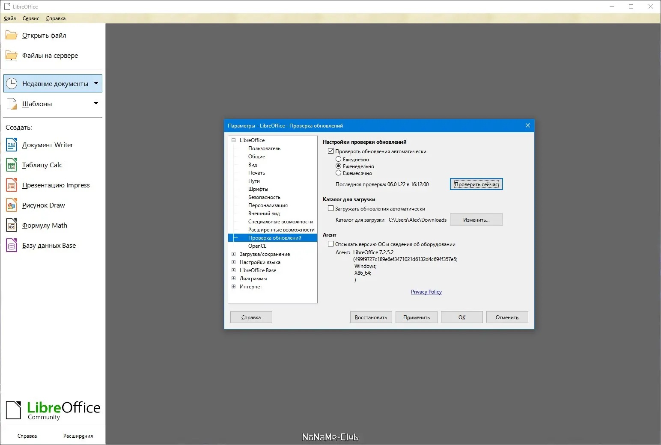Screen dimensions: 661x445
Task: Collapse the LibreOffice tree node
Action: pyautogui.click(x=234, y=140)
